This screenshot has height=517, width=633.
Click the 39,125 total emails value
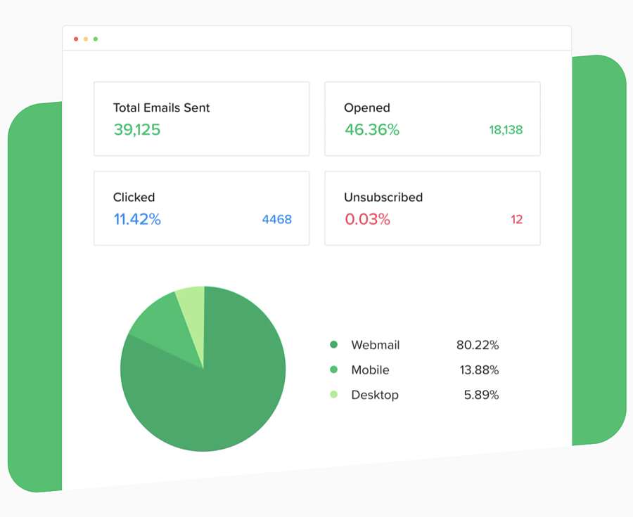click(x=137, y=130)
